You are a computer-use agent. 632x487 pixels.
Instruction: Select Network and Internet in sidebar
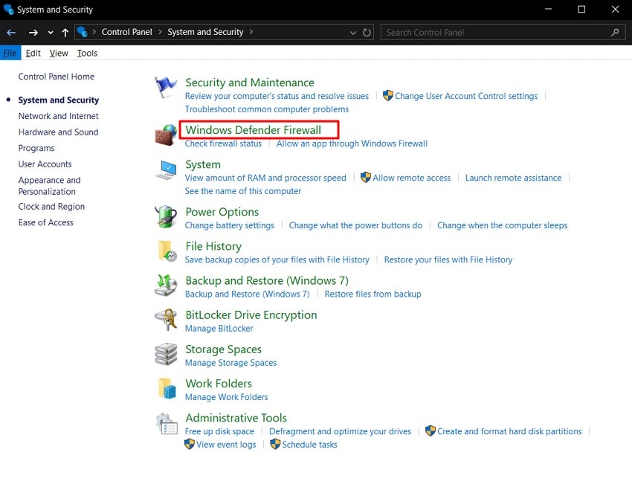(x=59, y=116)
